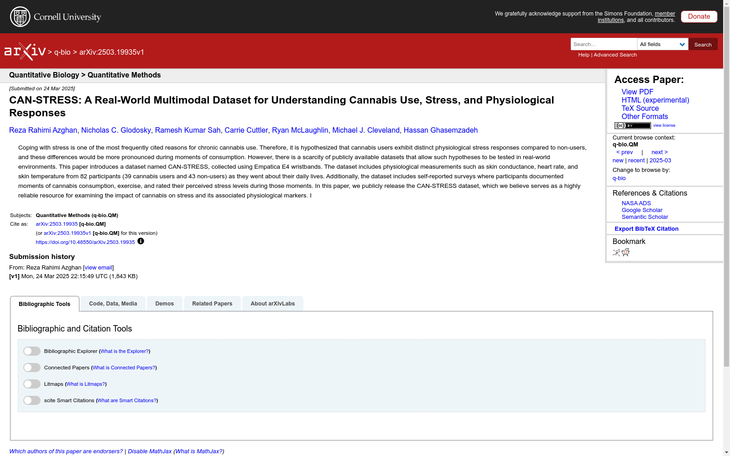
Task: Switch to the Bibliographic Tools tab
Action: 45,304
